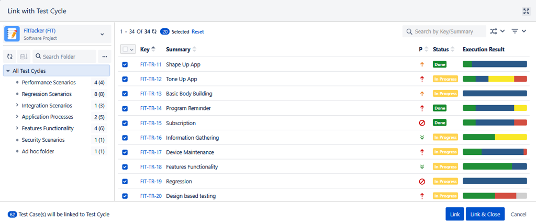Select the Security Scenarios folder
This screenshot has width=536, height=224.
pos(43,140)
